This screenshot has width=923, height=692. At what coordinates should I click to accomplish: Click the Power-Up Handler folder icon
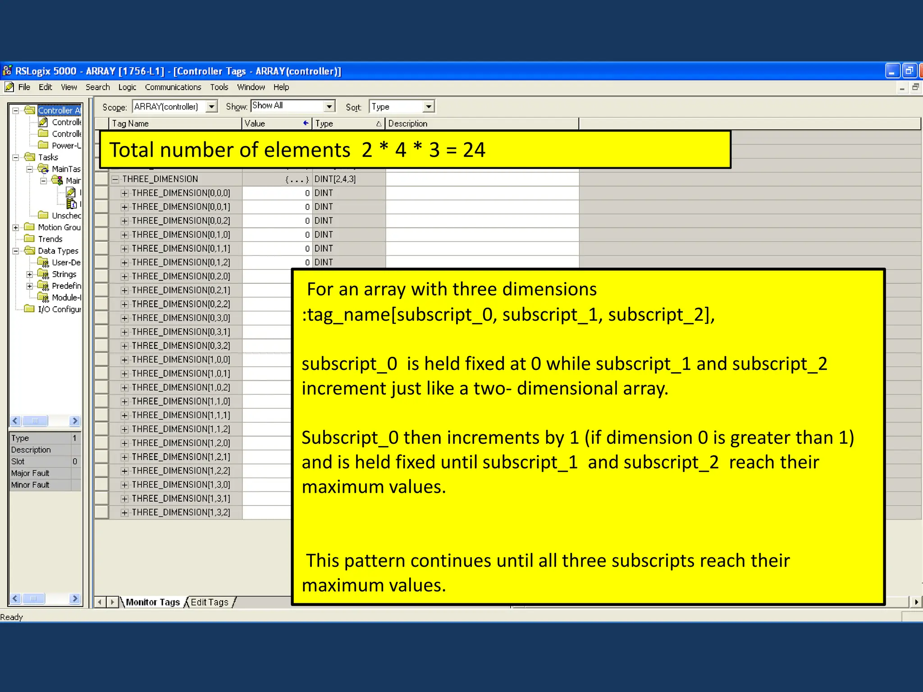pos(43,145)
